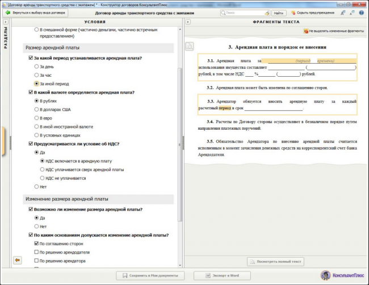Open the help question mark icon
This screenshot has width=369, height=285.
(x=362, y=13)
